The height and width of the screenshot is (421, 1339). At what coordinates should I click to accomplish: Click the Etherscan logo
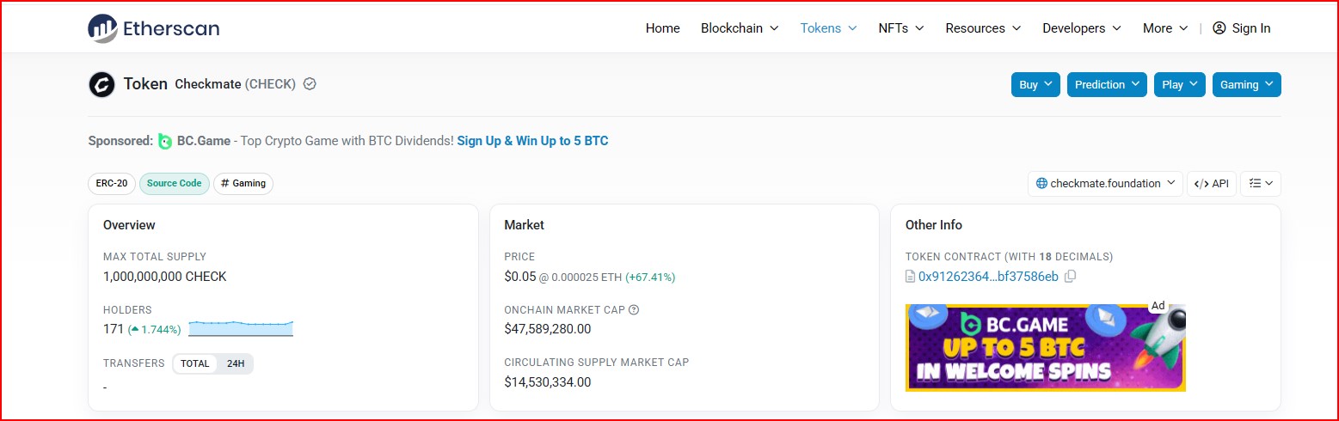coord(154,28)
